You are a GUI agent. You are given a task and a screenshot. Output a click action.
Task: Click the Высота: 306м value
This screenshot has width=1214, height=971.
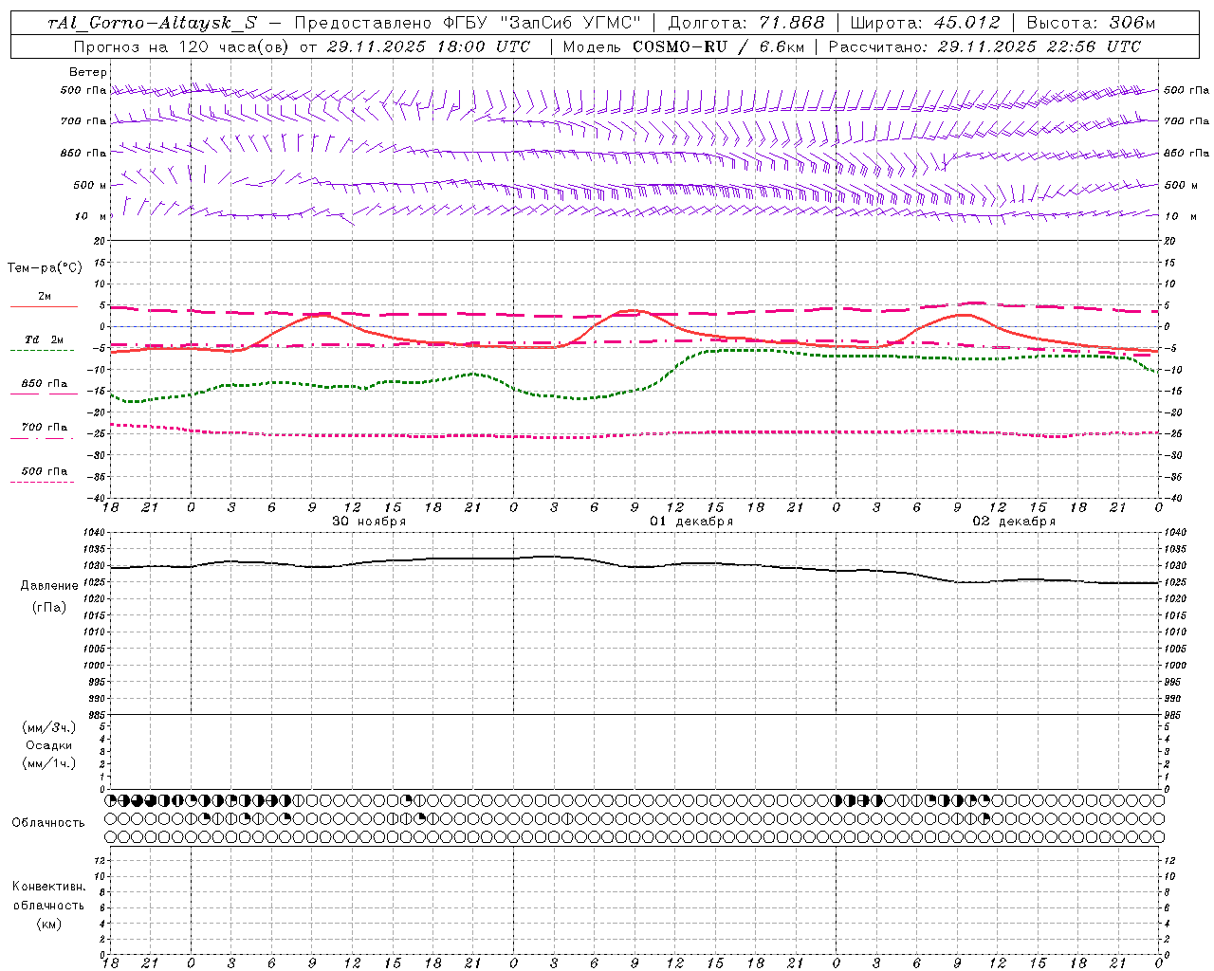coord(1091,23)
